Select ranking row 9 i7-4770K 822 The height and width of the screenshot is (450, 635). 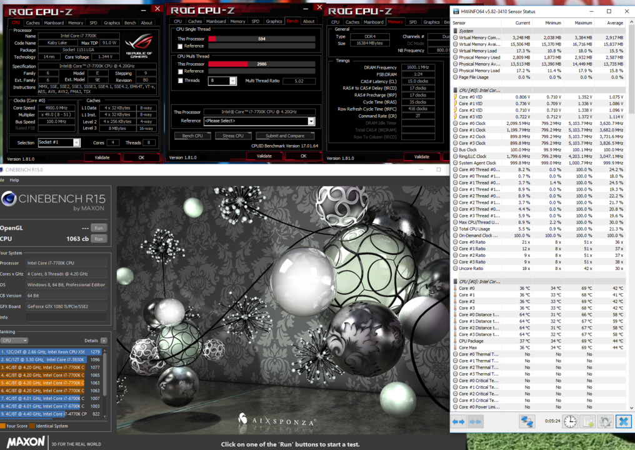coord(51,414)
